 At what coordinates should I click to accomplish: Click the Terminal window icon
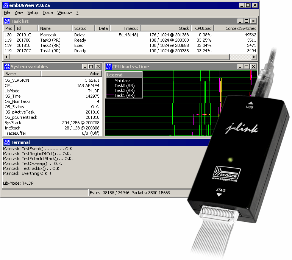(7, 142)
